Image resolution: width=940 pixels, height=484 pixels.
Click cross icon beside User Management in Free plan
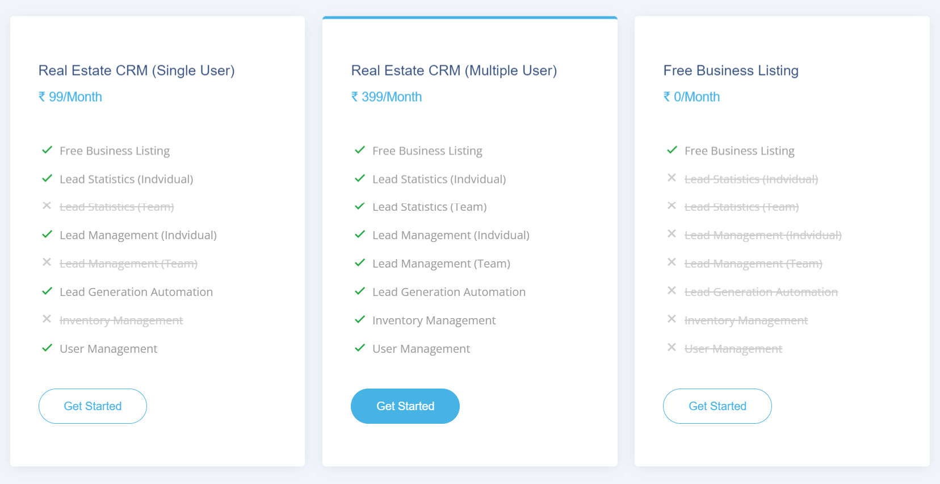[672, 347]
